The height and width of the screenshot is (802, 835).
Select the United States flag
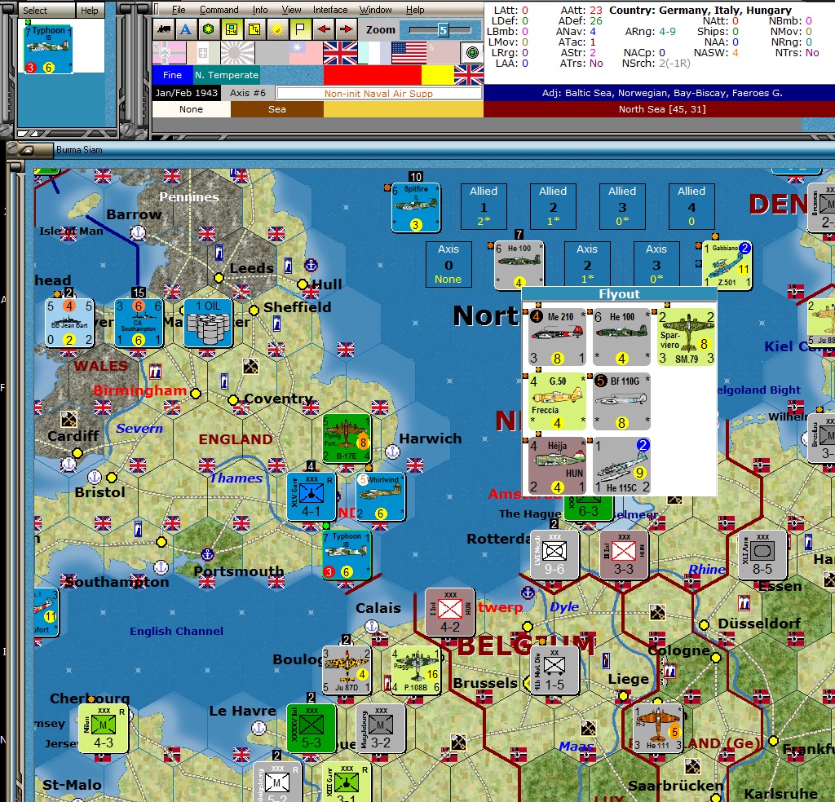(409, 53)
